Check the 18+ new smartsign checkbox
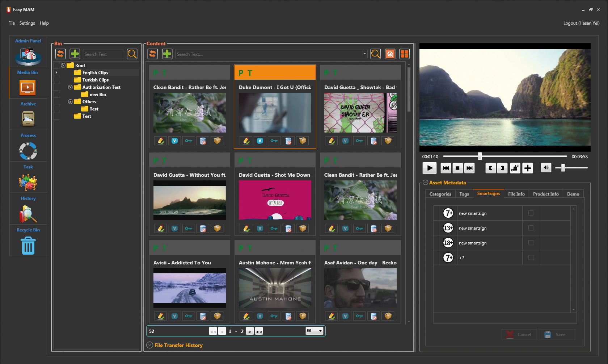This screenshot has width=608, height=364. point(531,243)
